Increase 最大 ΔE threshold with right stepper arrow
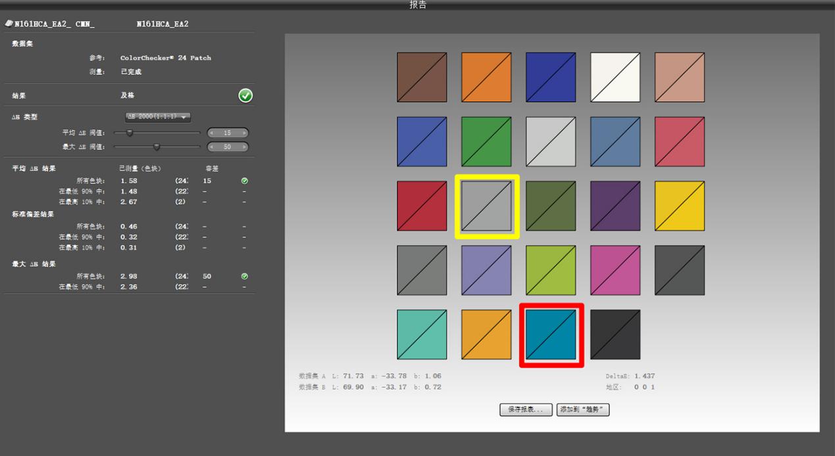 (x=245, y=147)
